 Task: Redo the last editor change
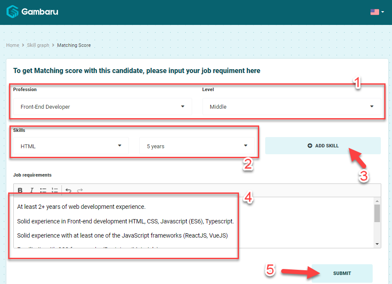(80, 190)
